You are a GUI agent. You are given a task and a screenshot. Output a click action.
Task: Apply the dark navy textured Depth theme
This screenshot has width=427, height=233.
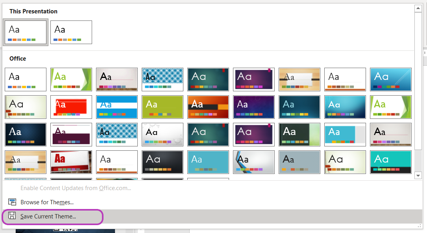point(26,135)
